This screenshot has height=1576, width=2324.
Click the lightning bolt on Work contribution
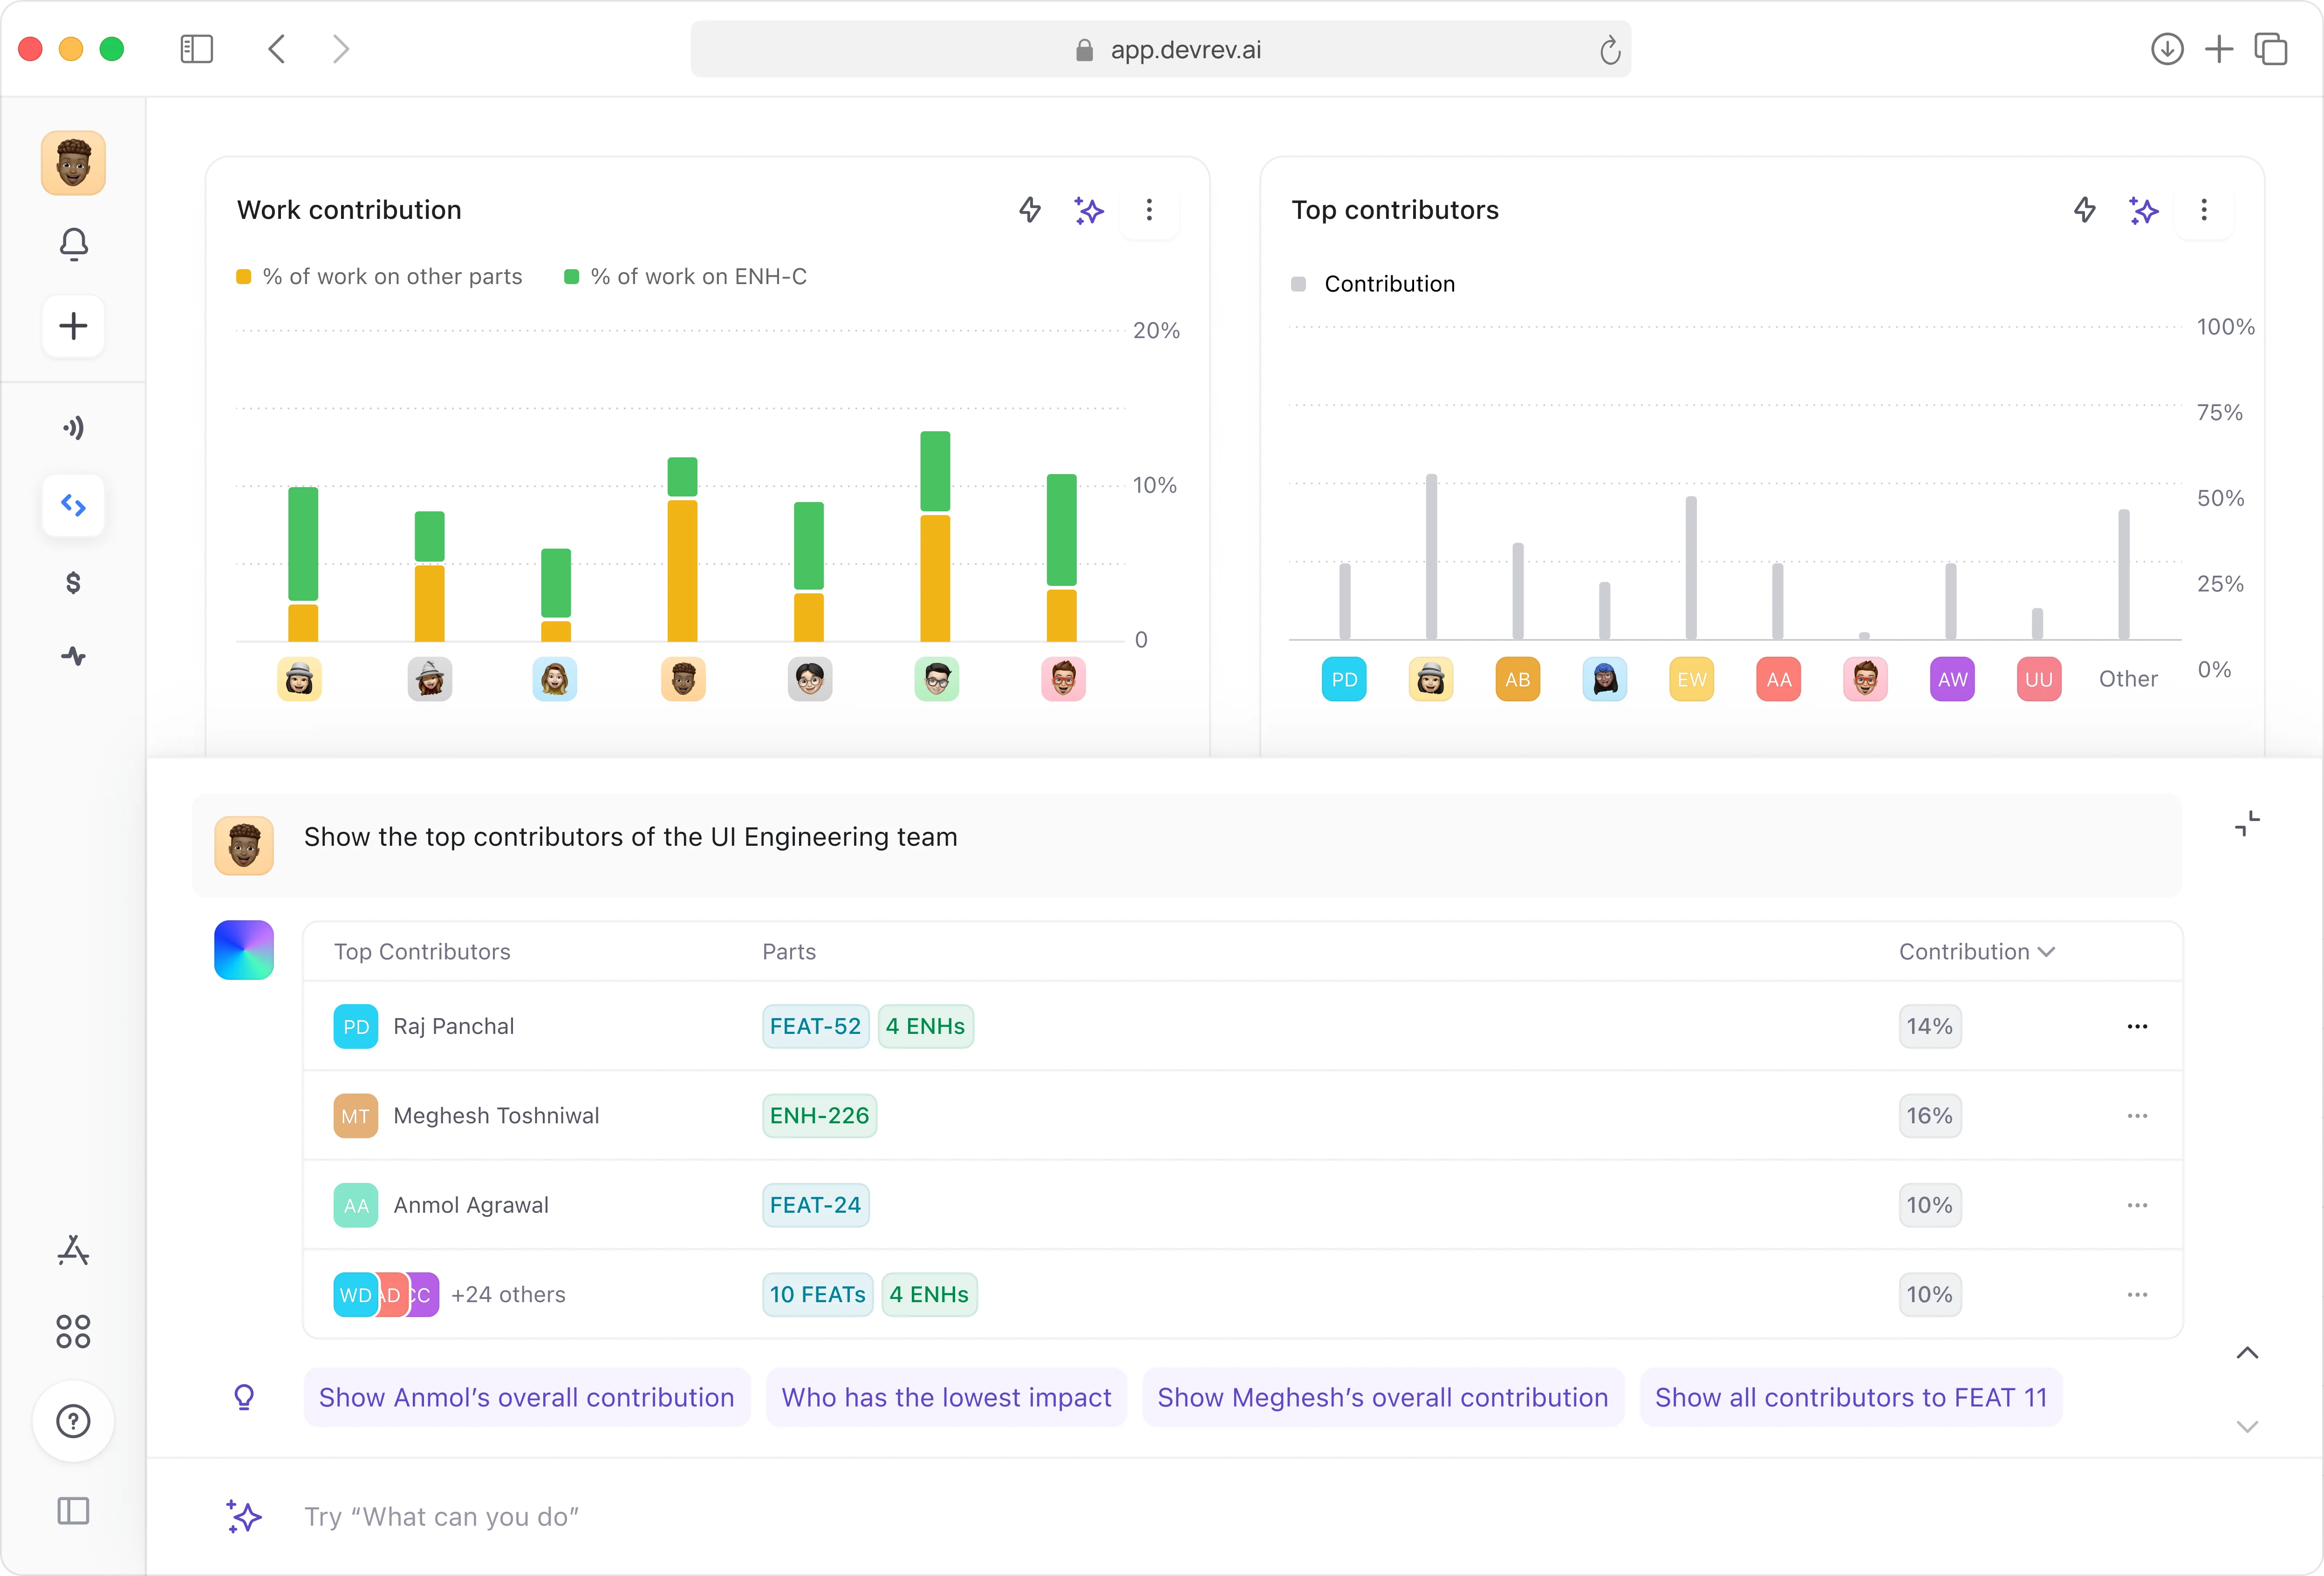pos(1030,210)
